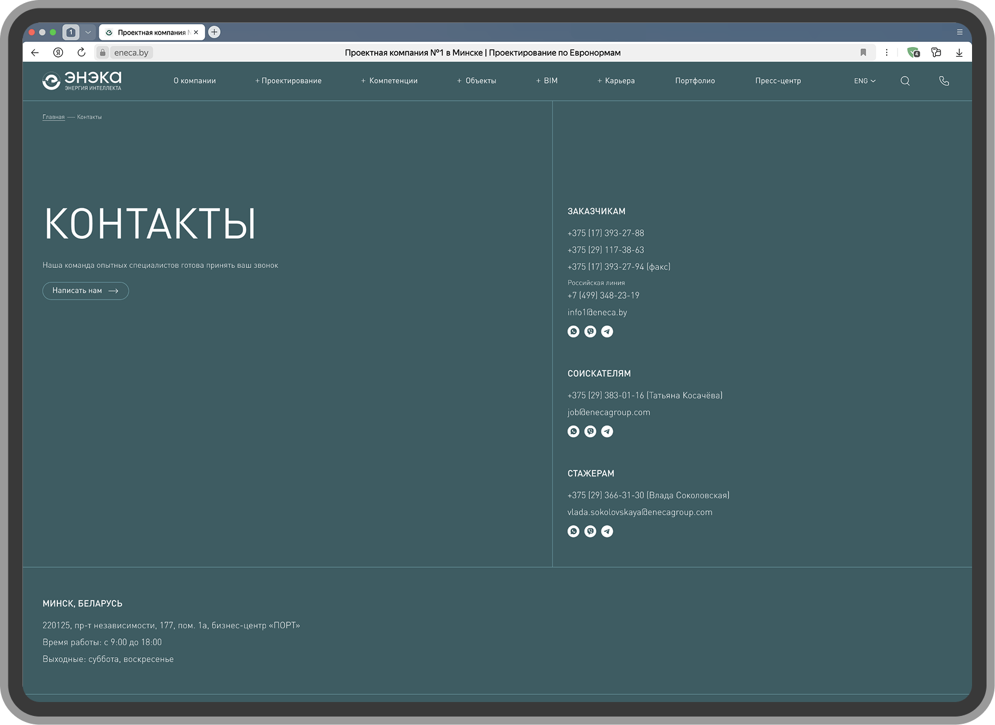Screen dimensions: 995x725
Task: Open the three-dot page options menu
Action: point(887,53)
